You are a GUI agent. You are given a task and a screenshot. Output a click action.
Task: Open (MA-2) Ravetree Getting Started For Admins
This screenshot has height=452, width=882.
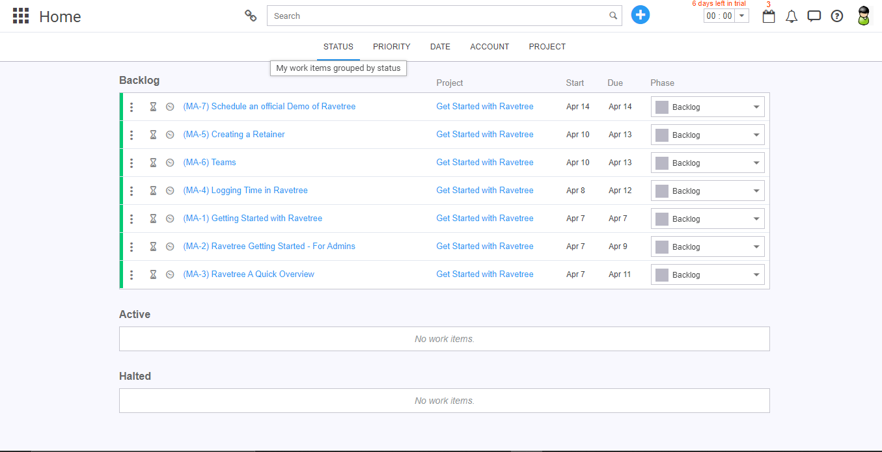coord(269,246)
